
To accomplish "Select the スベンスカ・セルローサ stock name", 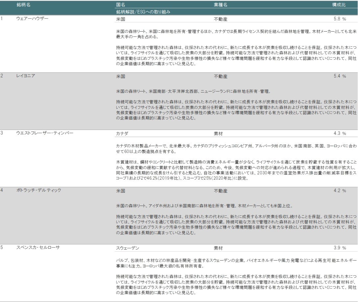I will click(38, 248).
